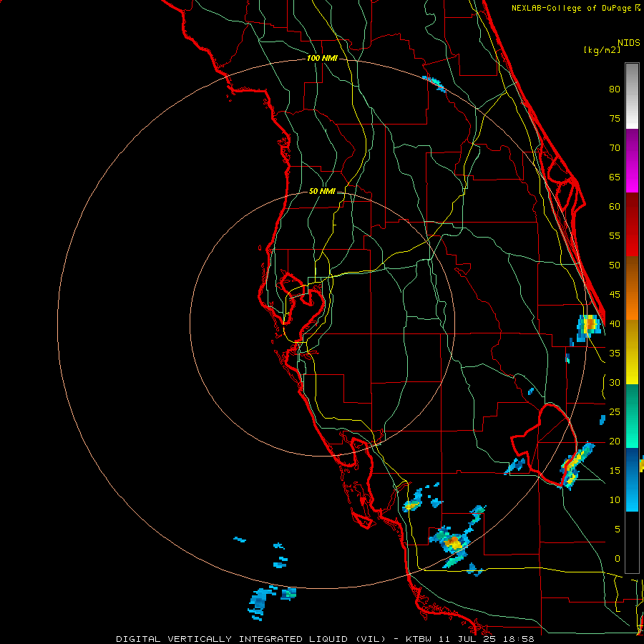Select the 35 value on the VIL scale

615,353
